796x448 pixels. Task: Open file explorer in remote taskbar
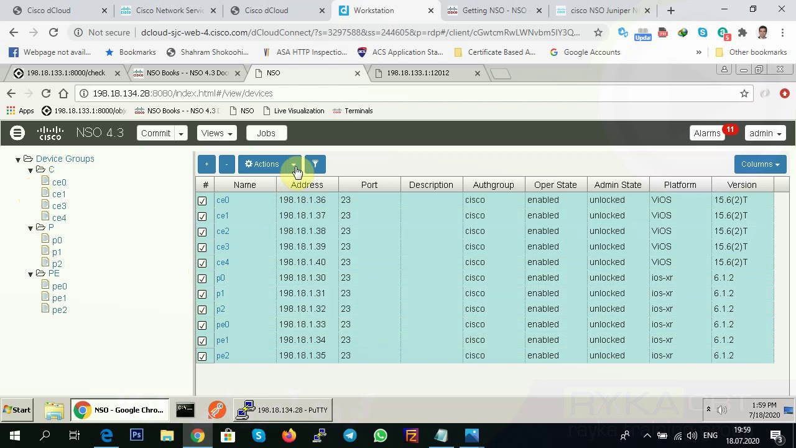tap(54, 410)
